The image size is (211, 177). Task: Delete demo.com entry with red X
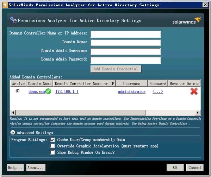click(x=194, y=91)
